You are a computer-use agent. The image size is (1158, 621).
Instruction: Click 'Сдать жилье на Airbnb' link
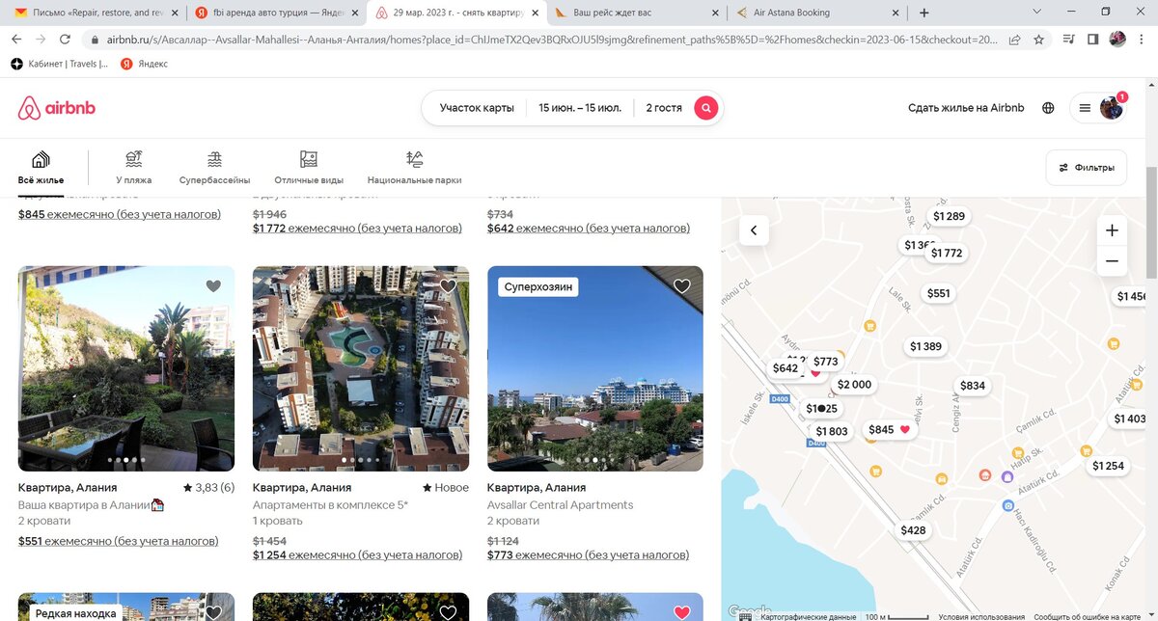click(x=966, y=108)
